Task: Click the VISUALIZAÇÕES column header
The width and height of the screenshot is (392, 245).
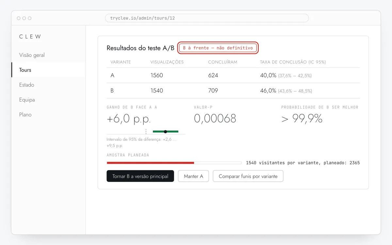Action: pos(167,62)
